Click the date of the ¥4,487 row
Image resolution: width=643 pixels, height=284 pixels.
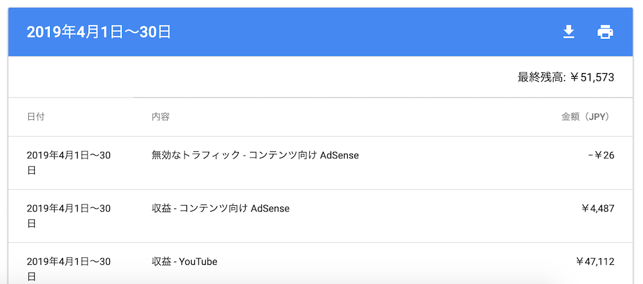coord(69,216)
